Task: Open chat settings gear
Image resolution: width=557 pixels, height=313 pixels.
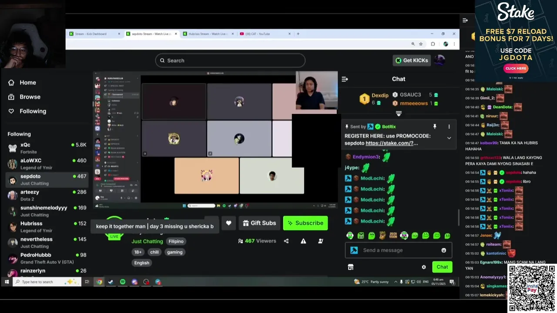Action: (424, 267)
